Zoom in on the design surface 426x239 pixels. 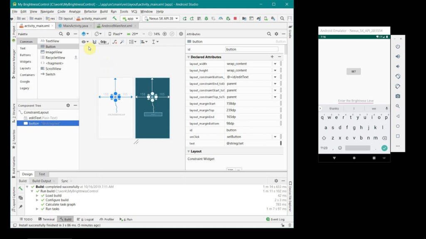[x=165, y=34]
